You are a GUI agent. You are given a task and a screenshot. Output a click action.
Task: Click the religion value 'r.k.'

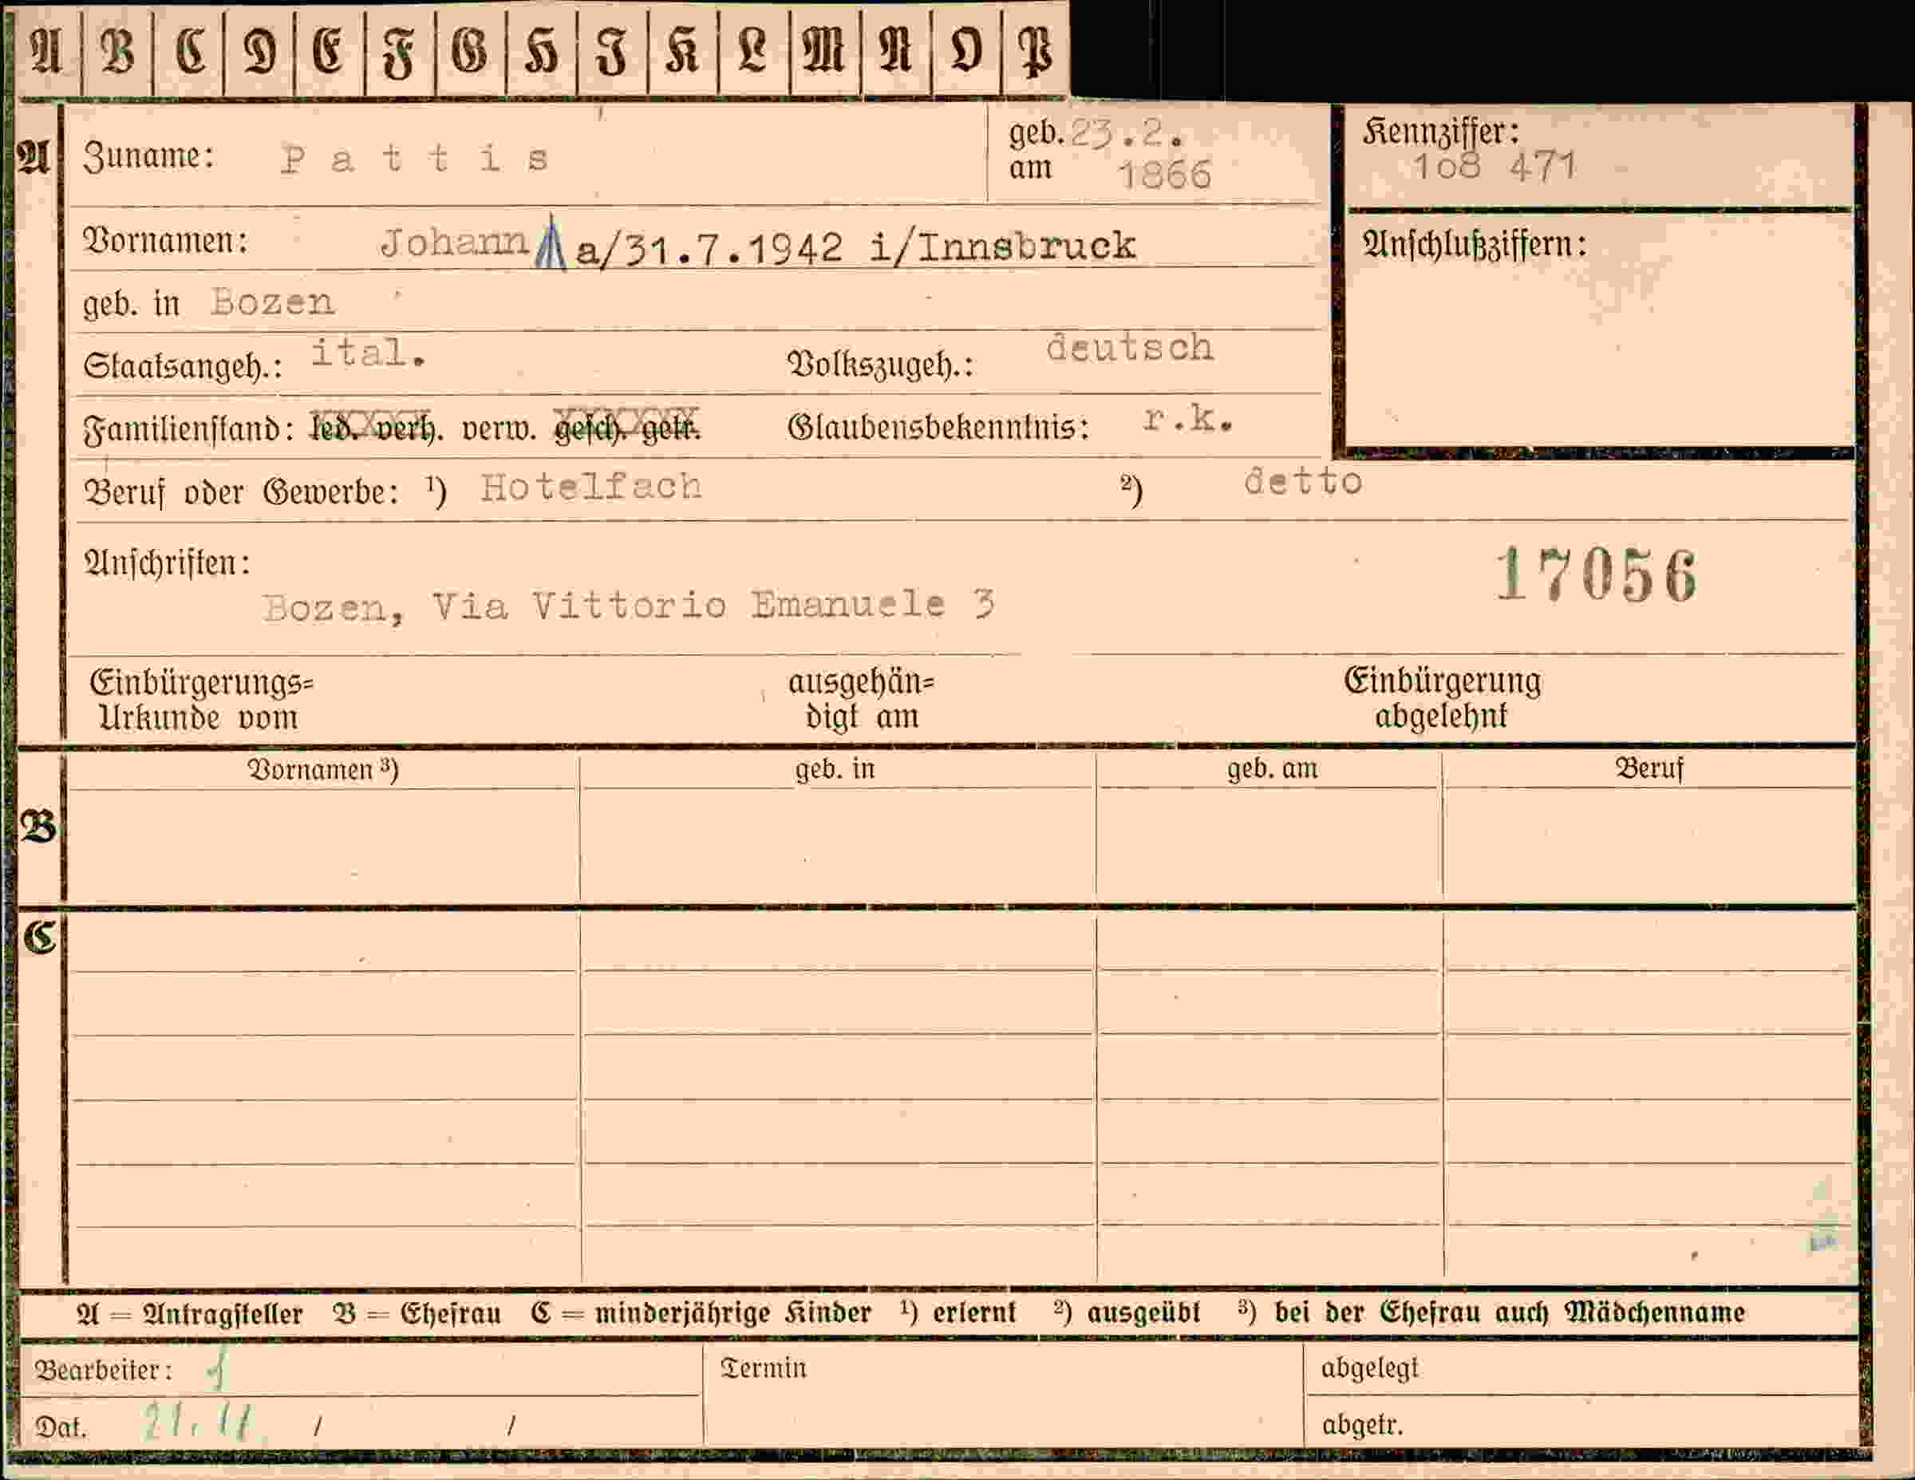click(x=1188, y=418)
